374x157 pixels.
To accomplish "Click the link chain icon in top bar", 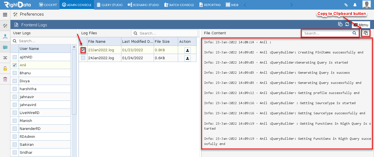I will pos(346,5).
